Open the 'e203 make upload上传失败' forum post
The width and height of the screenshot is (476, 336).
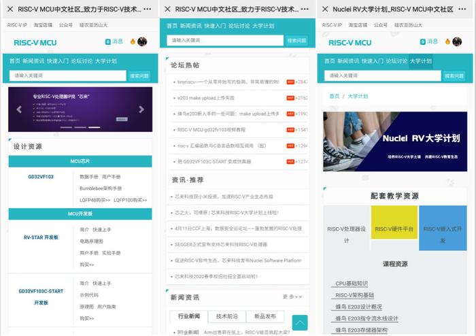[x=206, y=98]
